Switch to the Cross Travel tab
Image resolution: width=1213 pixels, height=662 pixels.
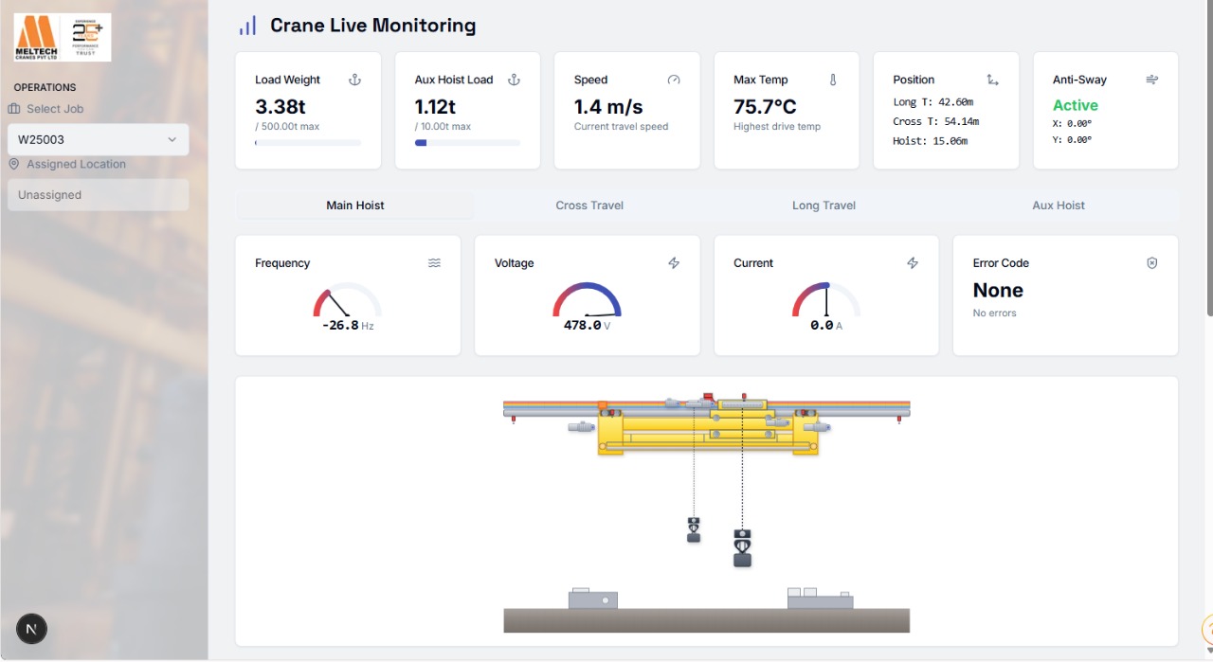point(589,205)
